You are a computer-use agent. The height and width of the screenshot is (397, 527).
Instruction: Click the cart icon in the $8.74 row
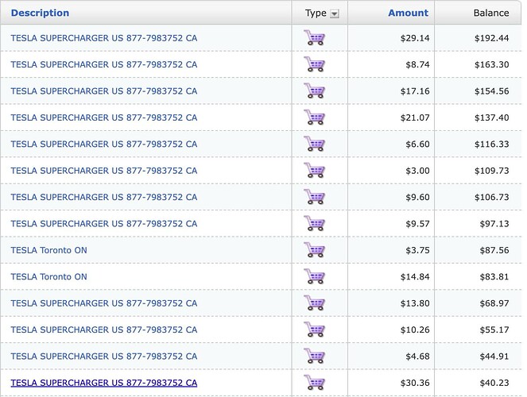click(314, 64)
